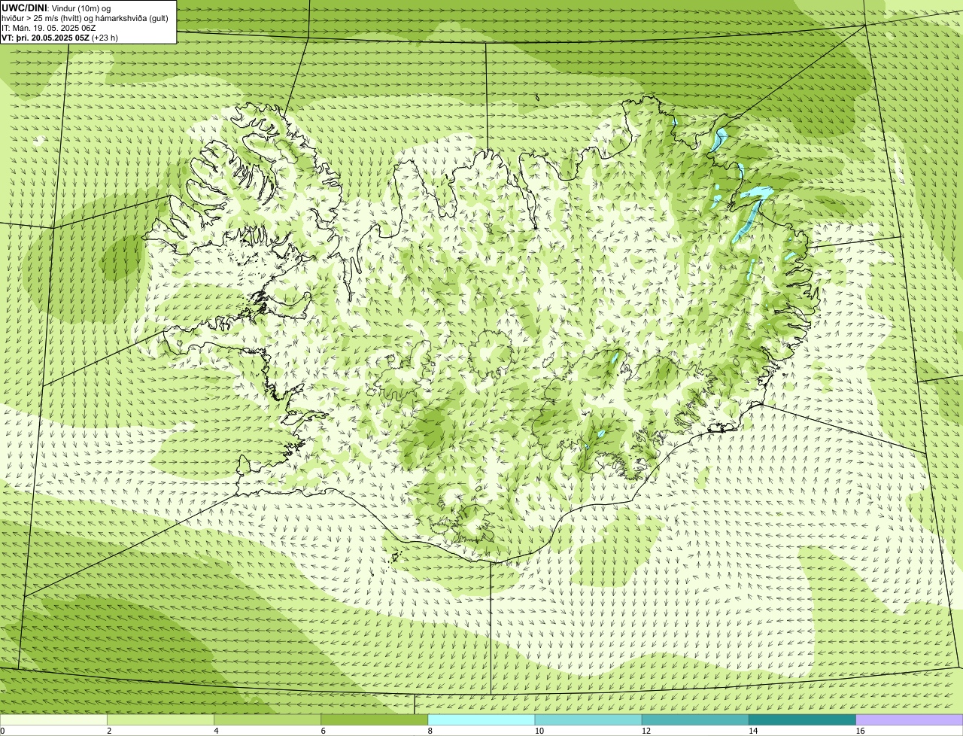Viewport: 963px width, 736px height.
Task: Click the legend tick label "2"
Action: pos(109,731)
